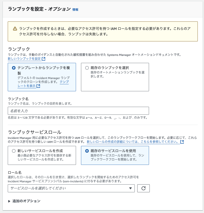Open the サービスロールを選択してください dropdown

pyautogui.click(x=71, y=188)
